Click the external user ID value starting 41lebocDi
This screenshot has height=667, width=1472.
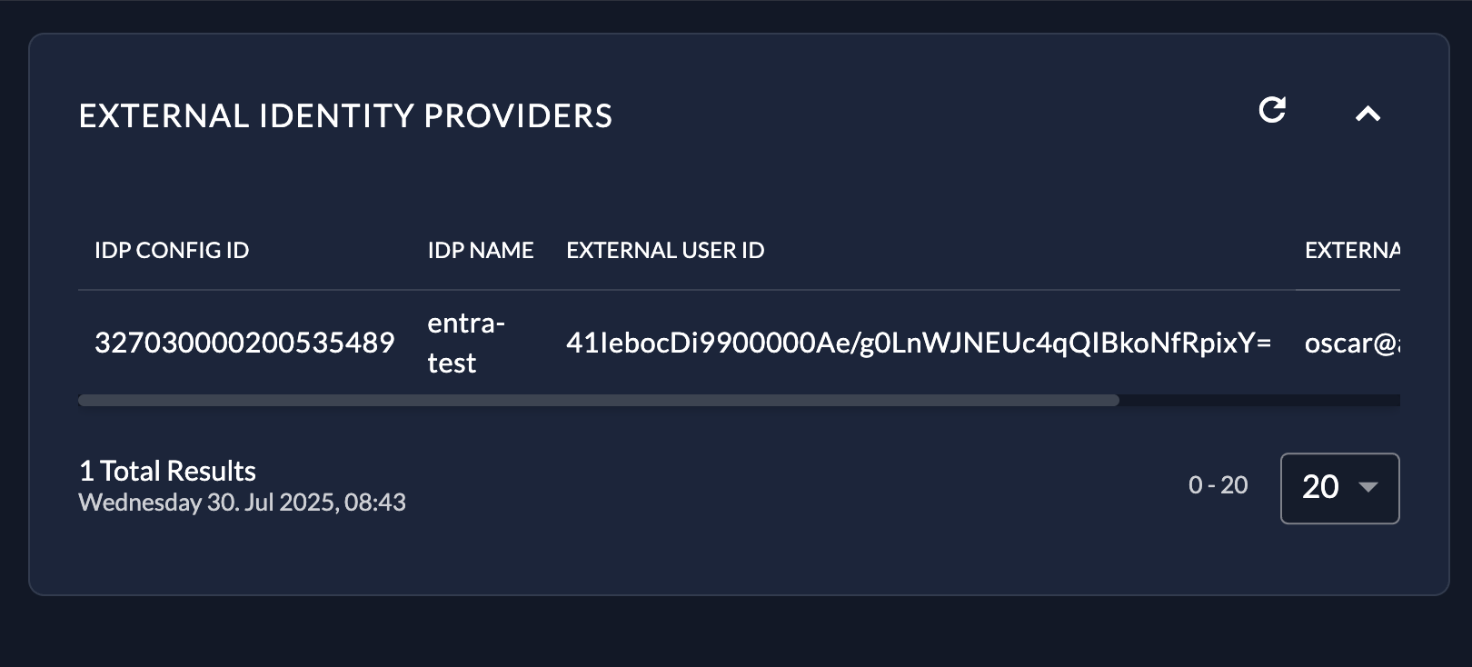[x=919, y=343]
